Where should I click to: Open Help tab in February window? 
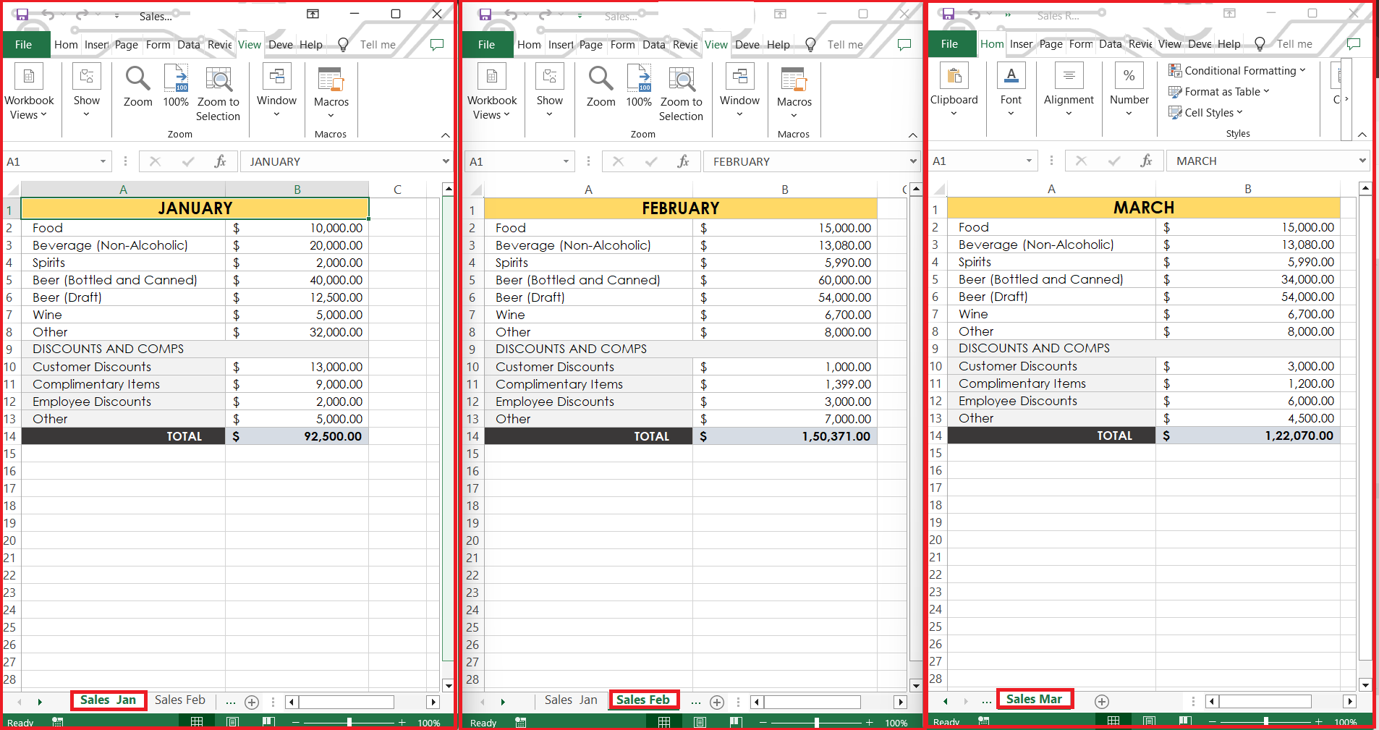(x=778, y=45)
